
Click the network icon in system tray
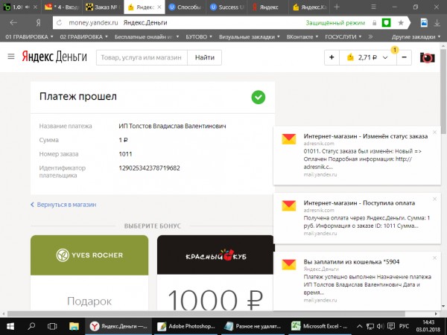pyautogui.click(x=370, y=326)
